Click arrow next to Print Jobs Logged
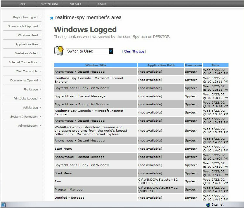The width and height of the screenshot is (244, 208). (40, 98)
